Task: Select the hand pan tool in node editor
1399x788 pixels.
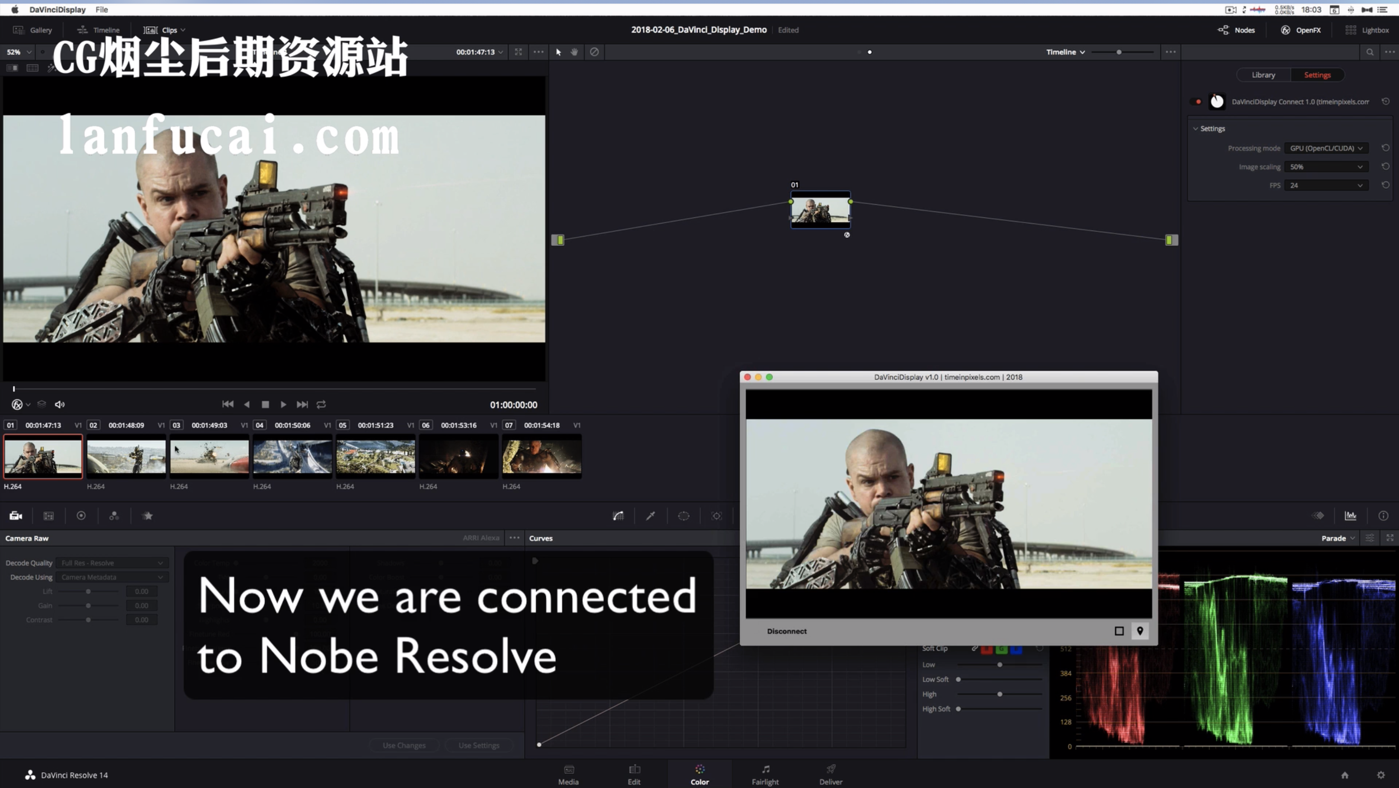Action: (x=575, y=52)
